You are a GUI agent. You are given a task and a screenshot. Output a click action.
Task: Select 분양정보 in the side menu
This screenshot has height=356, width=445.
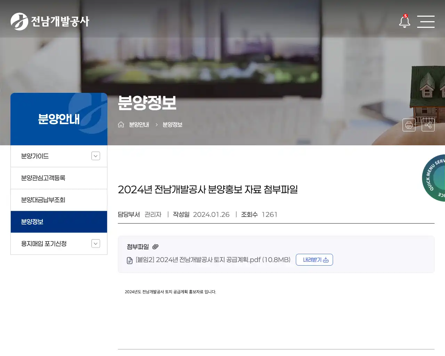tap(59, 222)
